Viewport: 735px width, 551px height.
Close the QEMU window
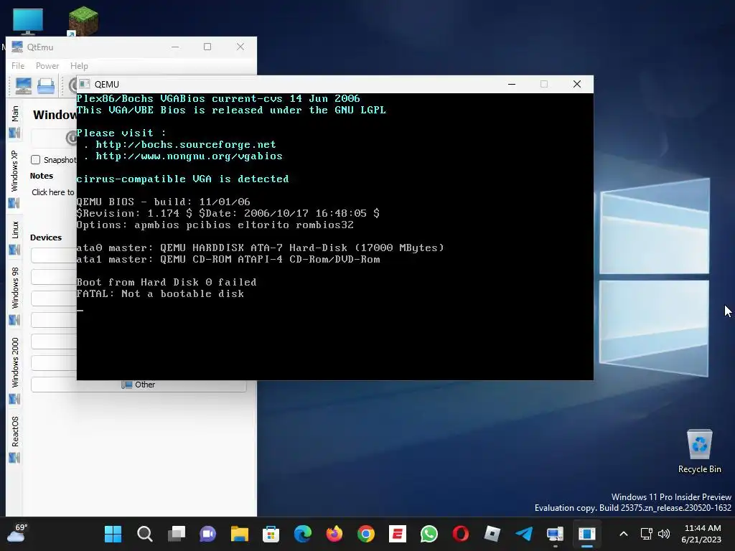[577, 84]
